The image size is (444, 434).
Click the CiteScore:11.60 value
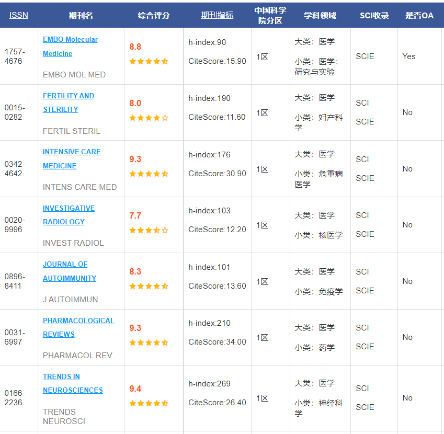[x=217, y=117]
